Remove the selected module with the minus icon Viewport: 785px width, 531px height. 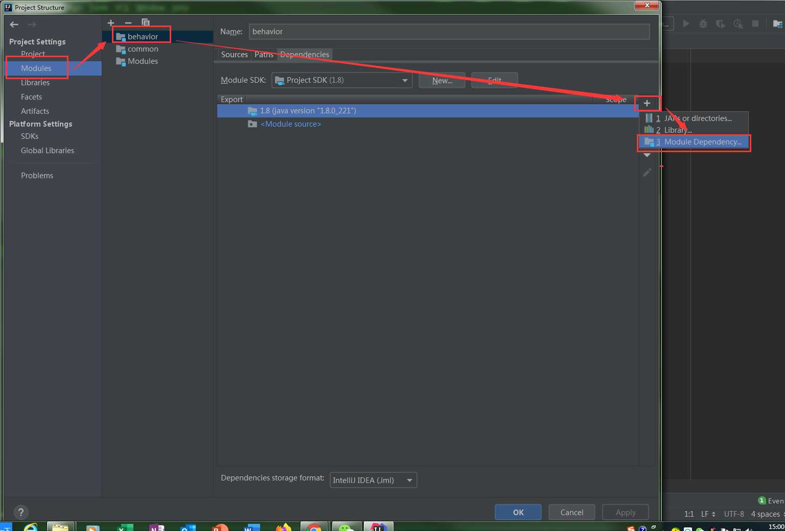coord(128,23)
